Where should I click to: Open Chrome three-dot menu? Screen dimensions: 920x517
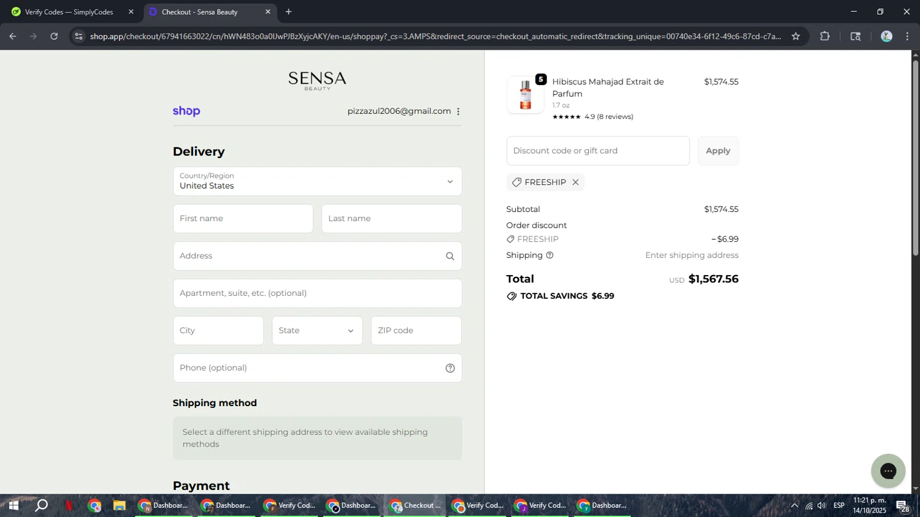(x=907, y=36)
